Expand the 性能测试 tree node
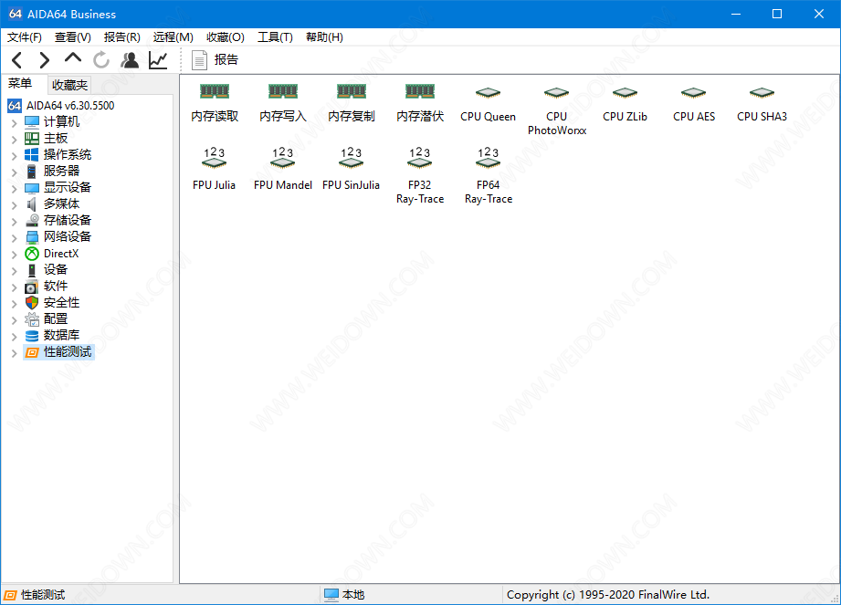The height and width of the screenshot is (605, 841). tap(14, 353)
